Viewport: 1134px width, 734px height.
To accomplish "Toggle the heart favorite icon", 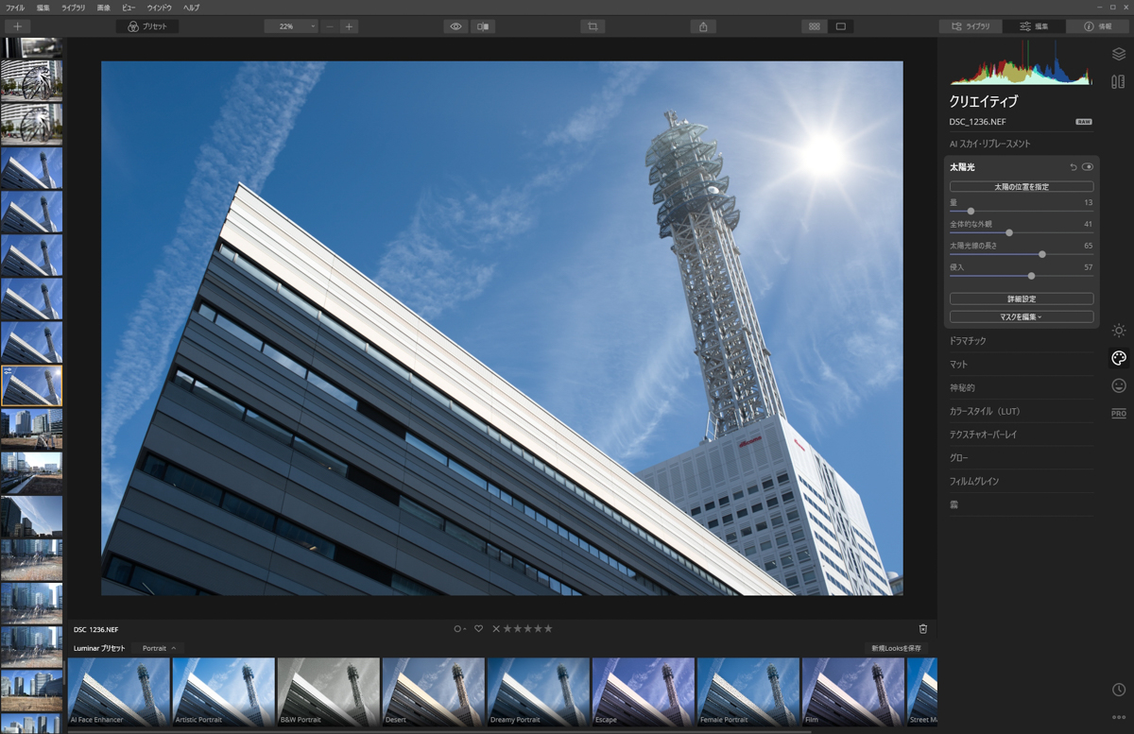I will 479,629.
